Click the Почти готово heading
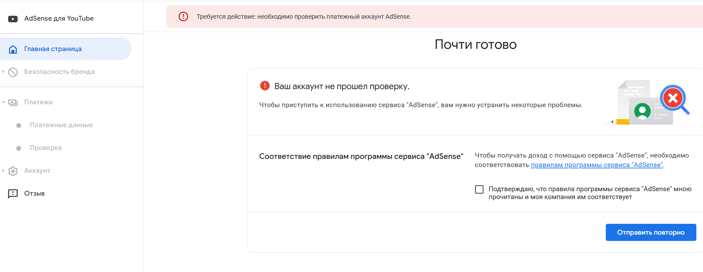703x272 pixels. click(476, 44)
